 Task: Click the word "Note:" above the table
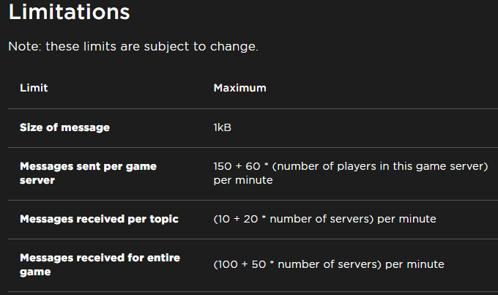tap(25, 46)
